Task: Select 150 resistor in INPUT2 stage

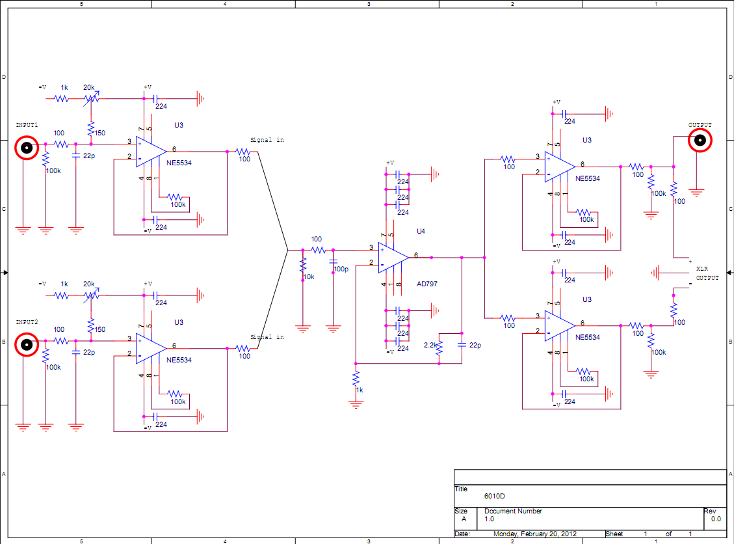Action: (91, 325)
